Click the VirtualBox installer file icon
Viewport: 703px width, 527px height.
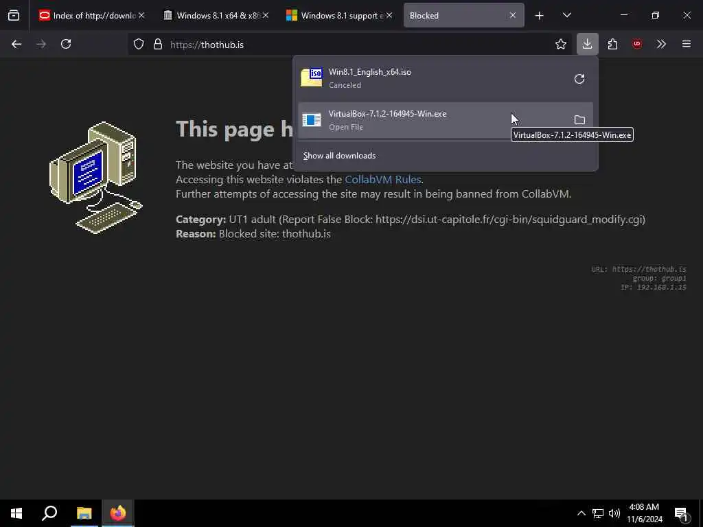pos(312,119)
